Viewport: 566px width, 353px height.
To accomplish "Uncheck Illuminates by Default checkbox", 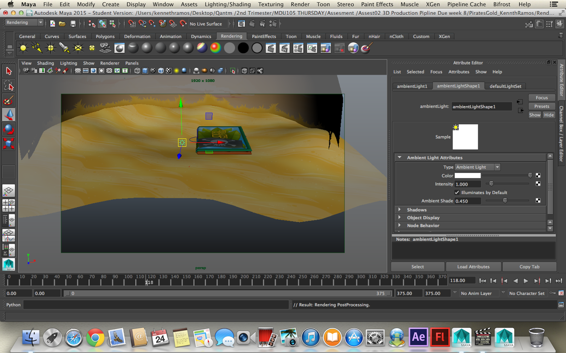I will [x=457, y=192].
